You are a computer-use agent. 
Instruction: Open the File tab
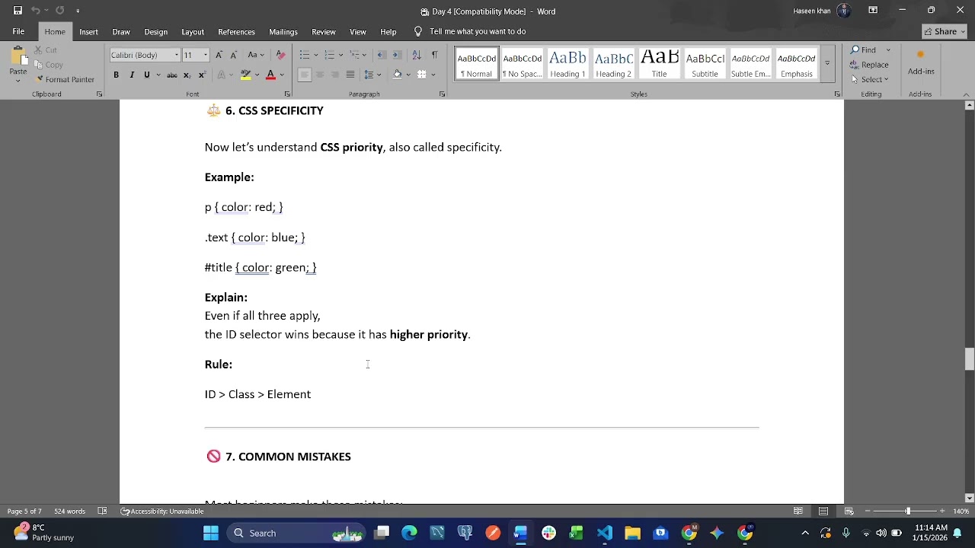18,31
